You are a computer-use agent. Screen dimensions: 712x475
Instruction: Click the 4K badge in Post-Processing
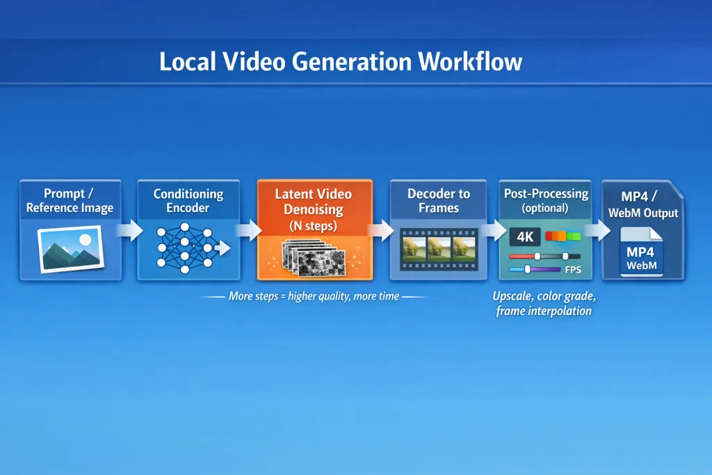click(525, 236)
